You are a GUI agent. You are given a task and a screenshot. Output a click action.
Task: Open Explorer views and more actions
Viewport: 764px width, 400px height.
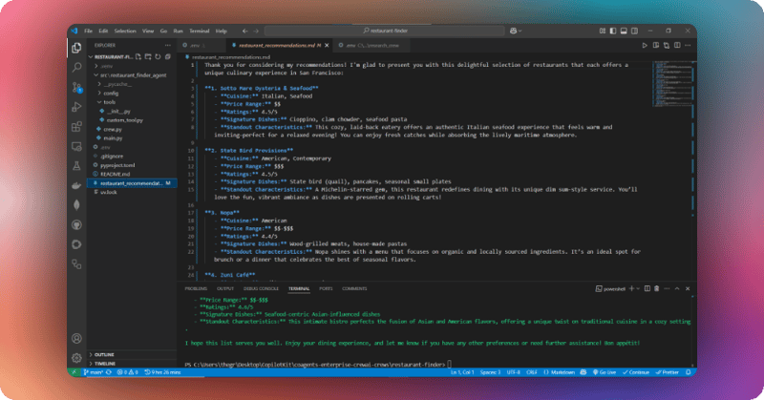pyautogui.click(x=168, y=45)
